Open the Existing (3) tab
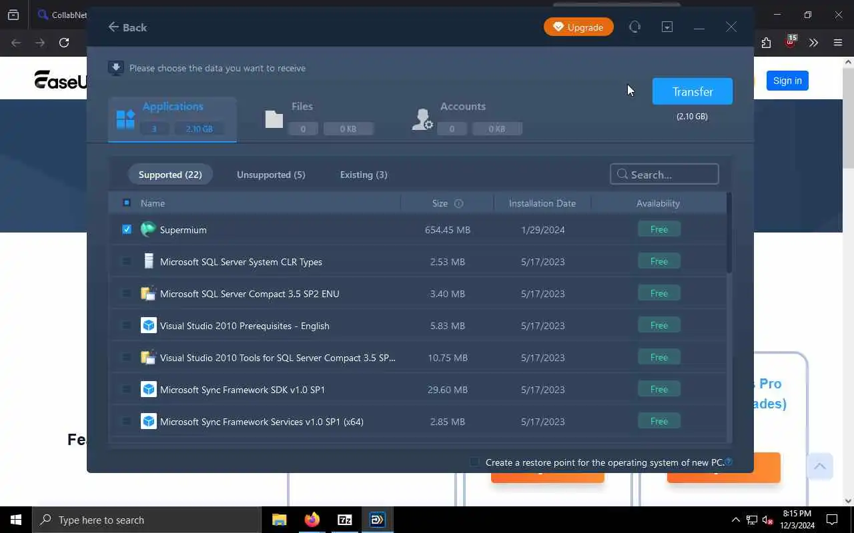The image size is (854, 533). point(364,175)
